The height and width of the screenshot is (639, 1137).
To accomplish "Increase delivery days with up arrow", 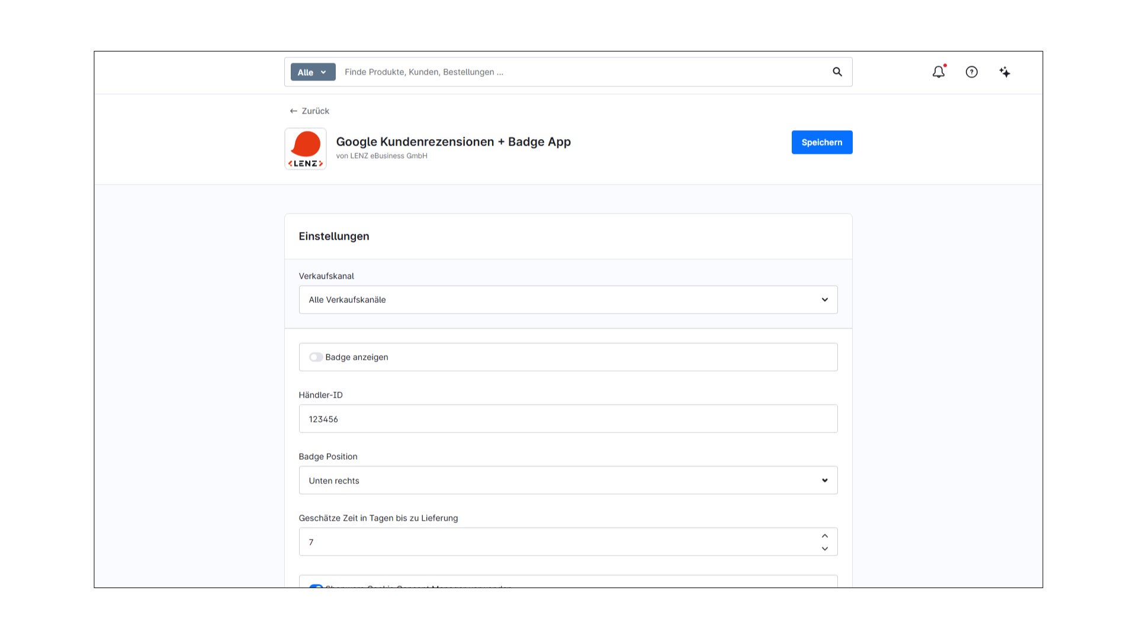I will (825, 535).
